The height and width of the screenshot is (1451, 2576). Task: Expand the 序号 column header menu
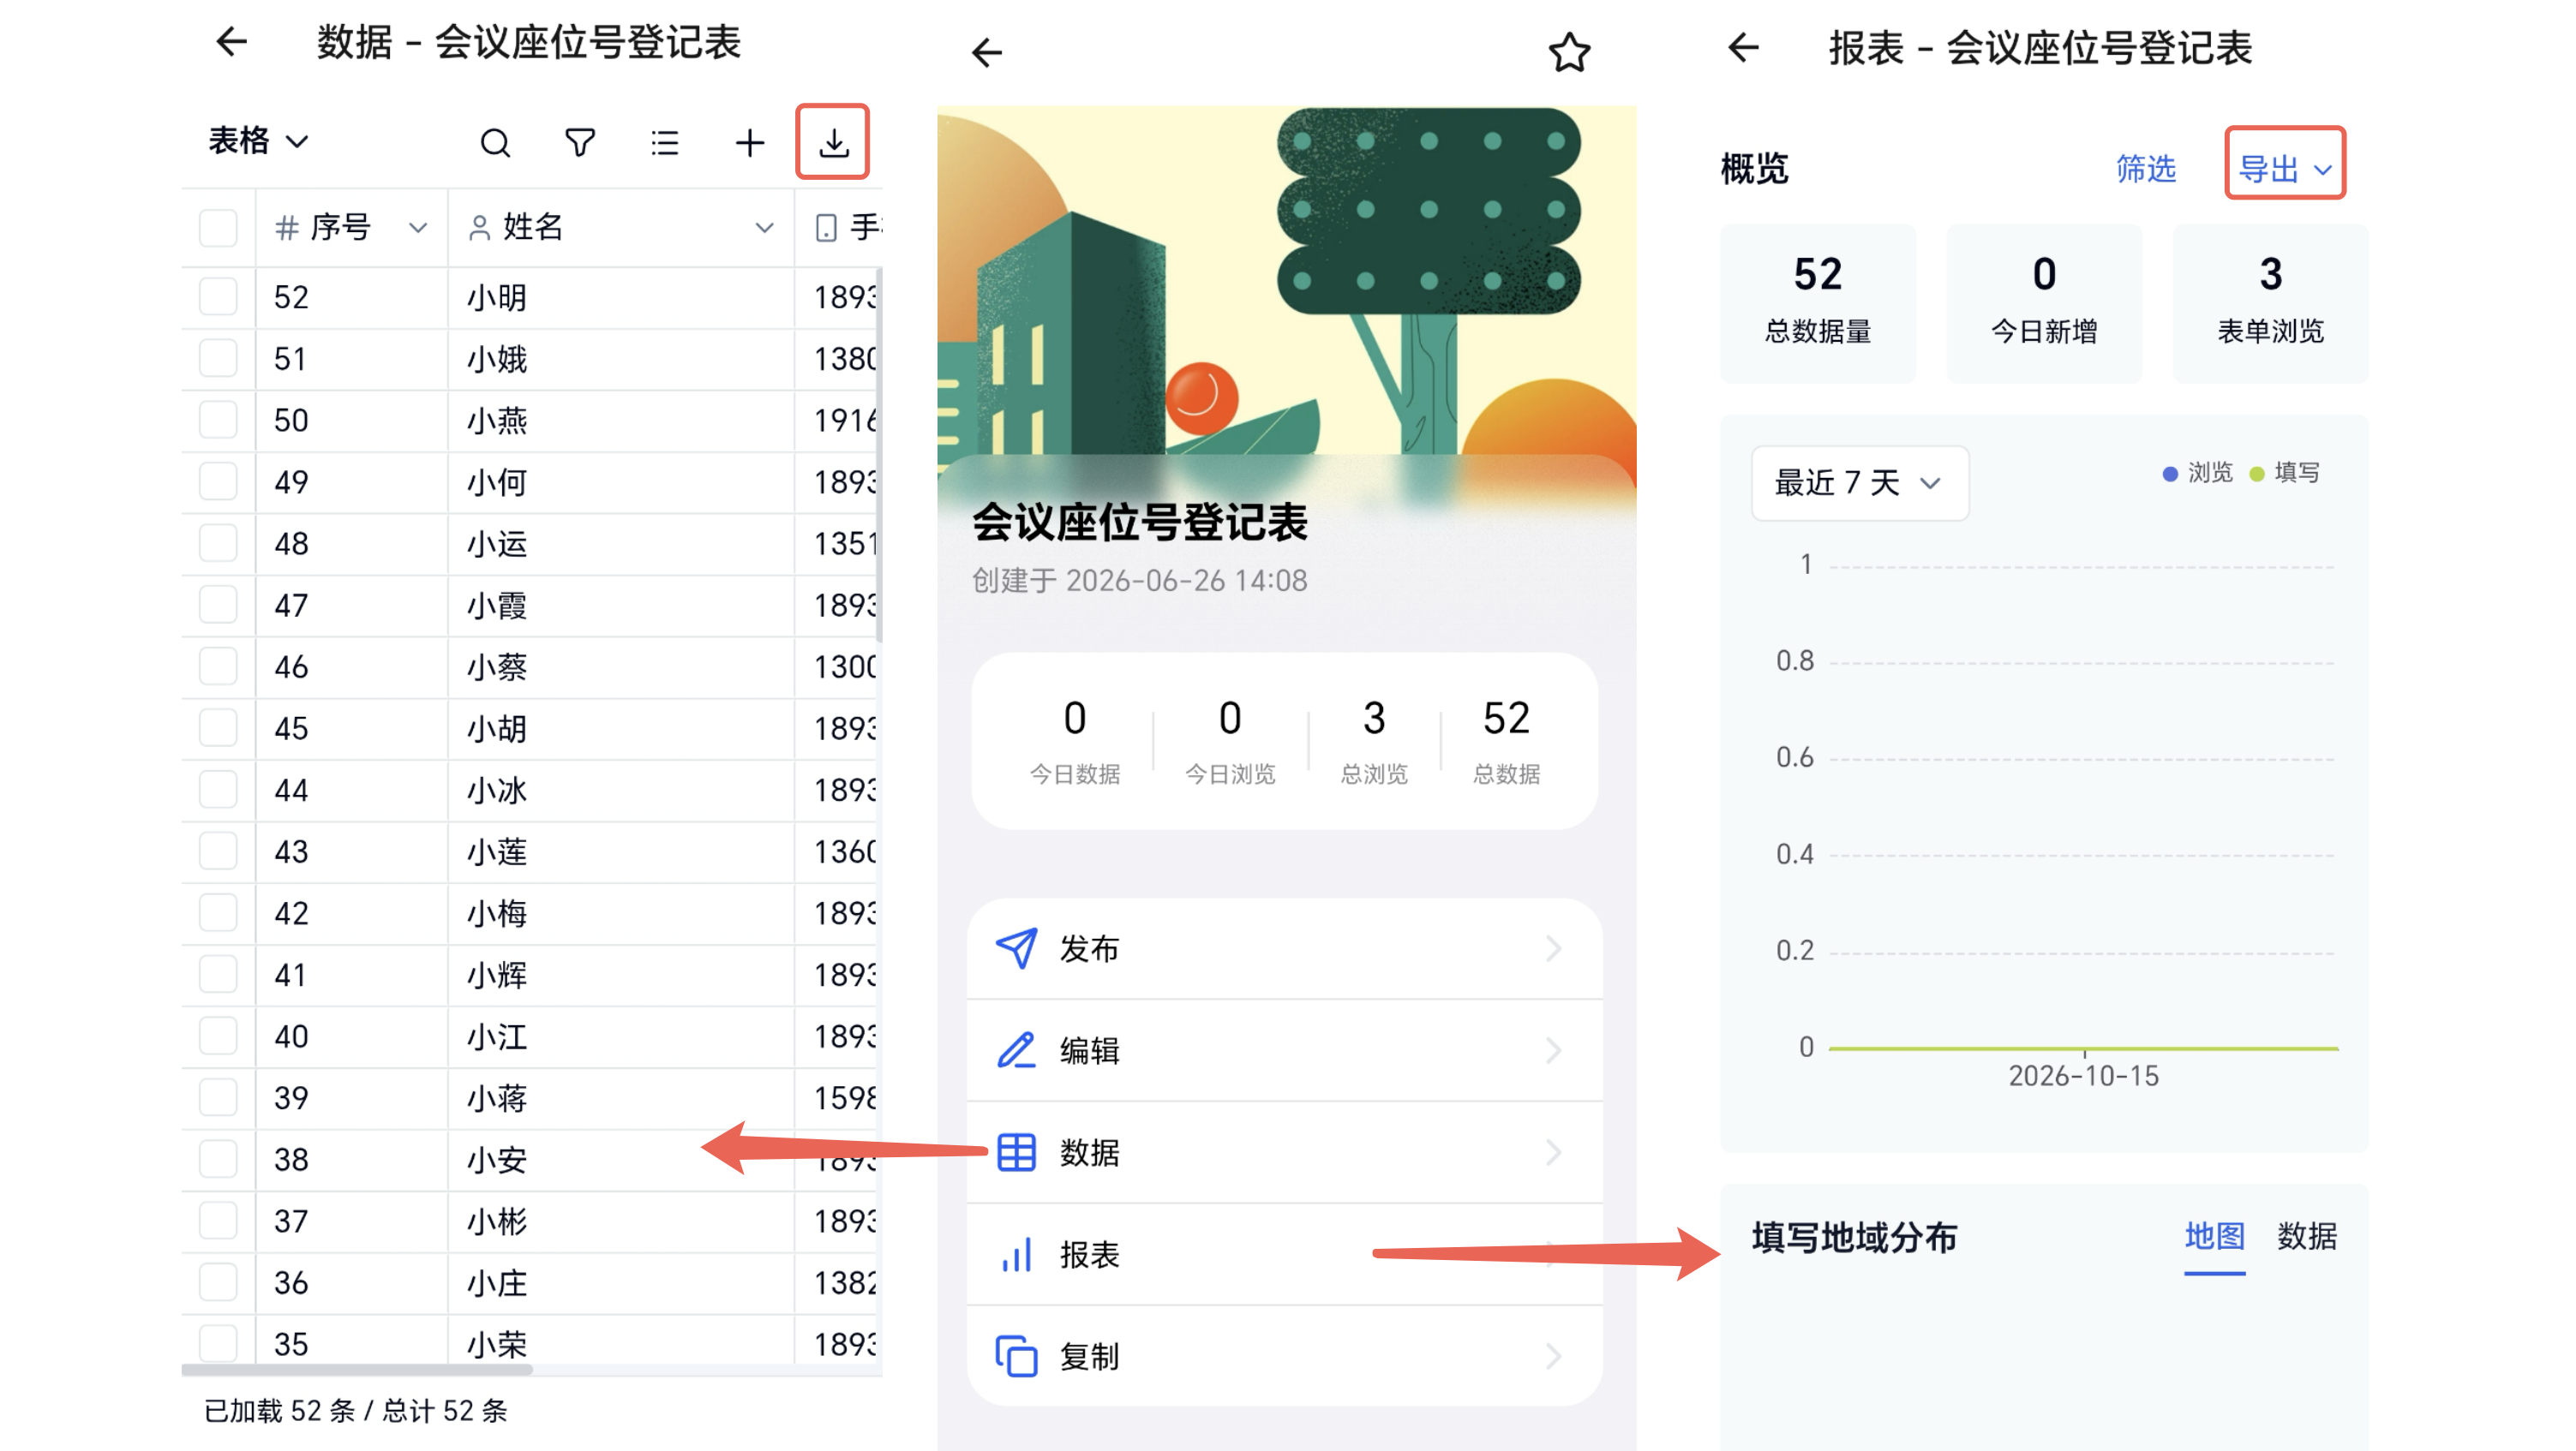pyautogui.click(x=418, y=228)
